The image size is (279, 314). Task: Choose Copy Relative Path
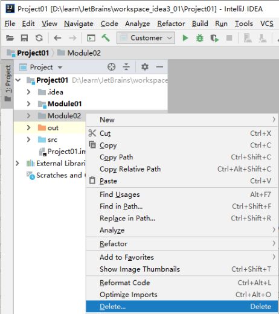tap(182, 169)
